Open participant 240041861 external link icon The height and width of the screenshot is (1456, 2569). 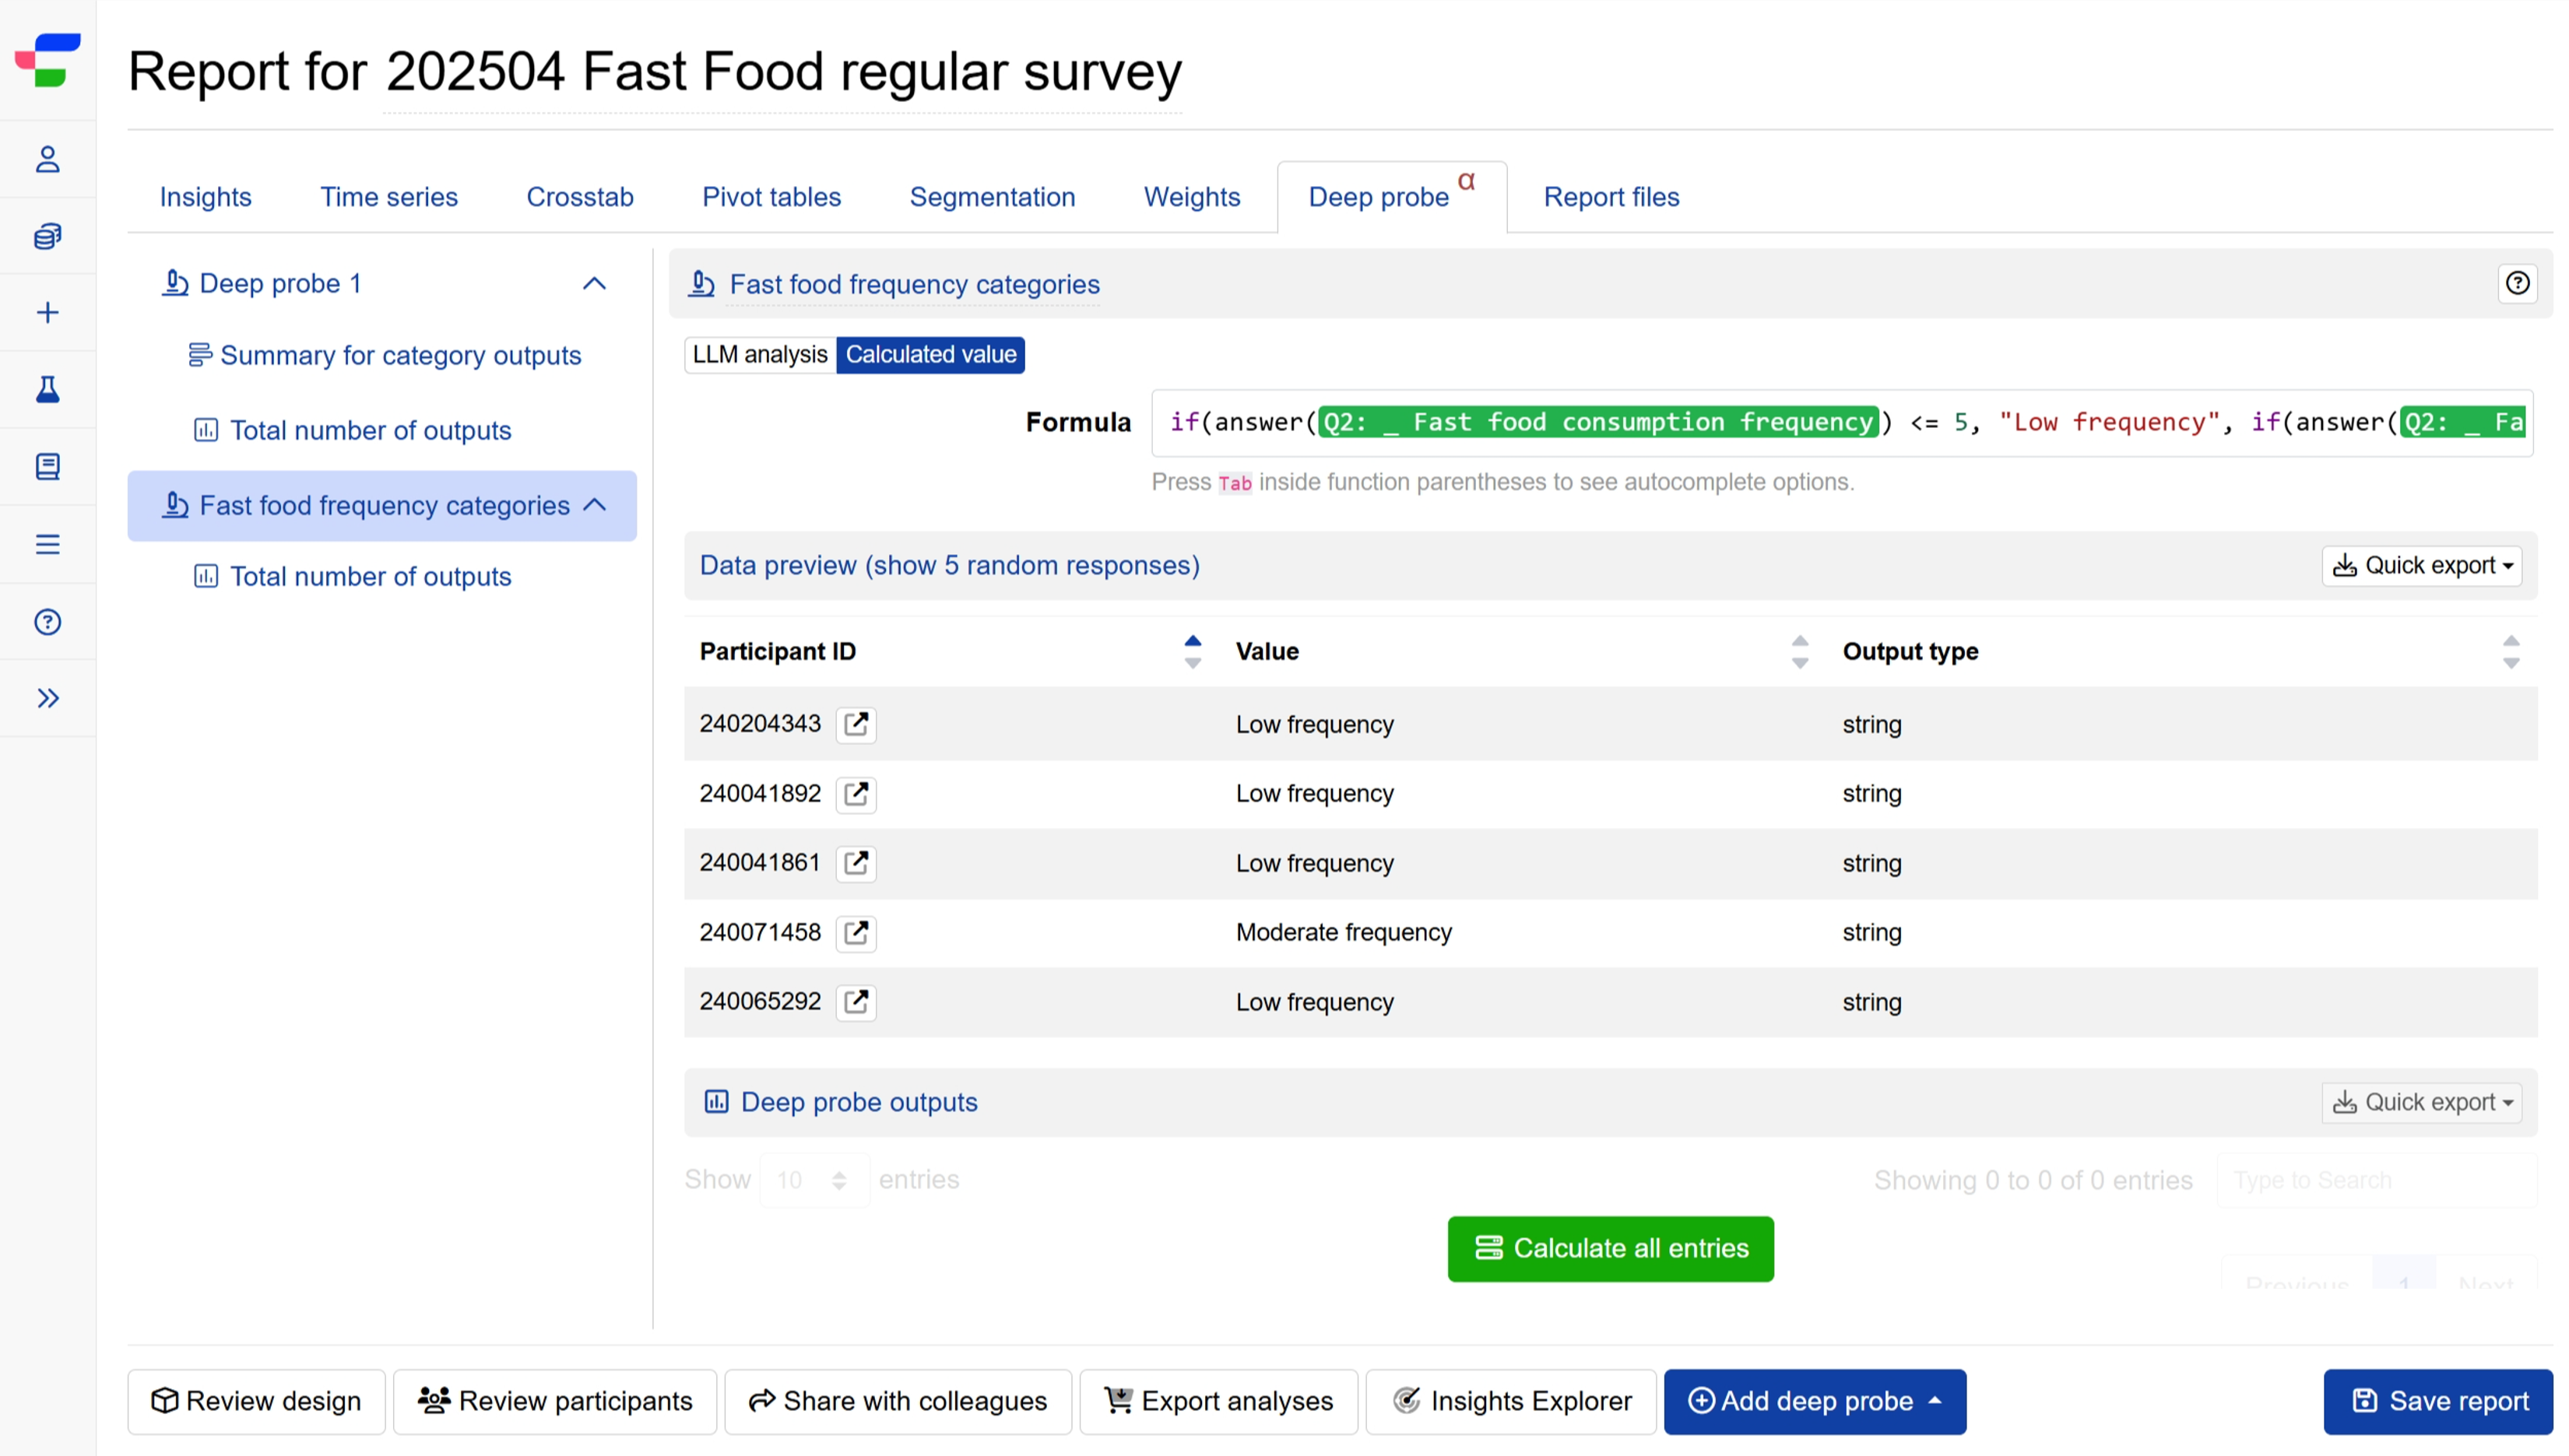coord(856,862)
